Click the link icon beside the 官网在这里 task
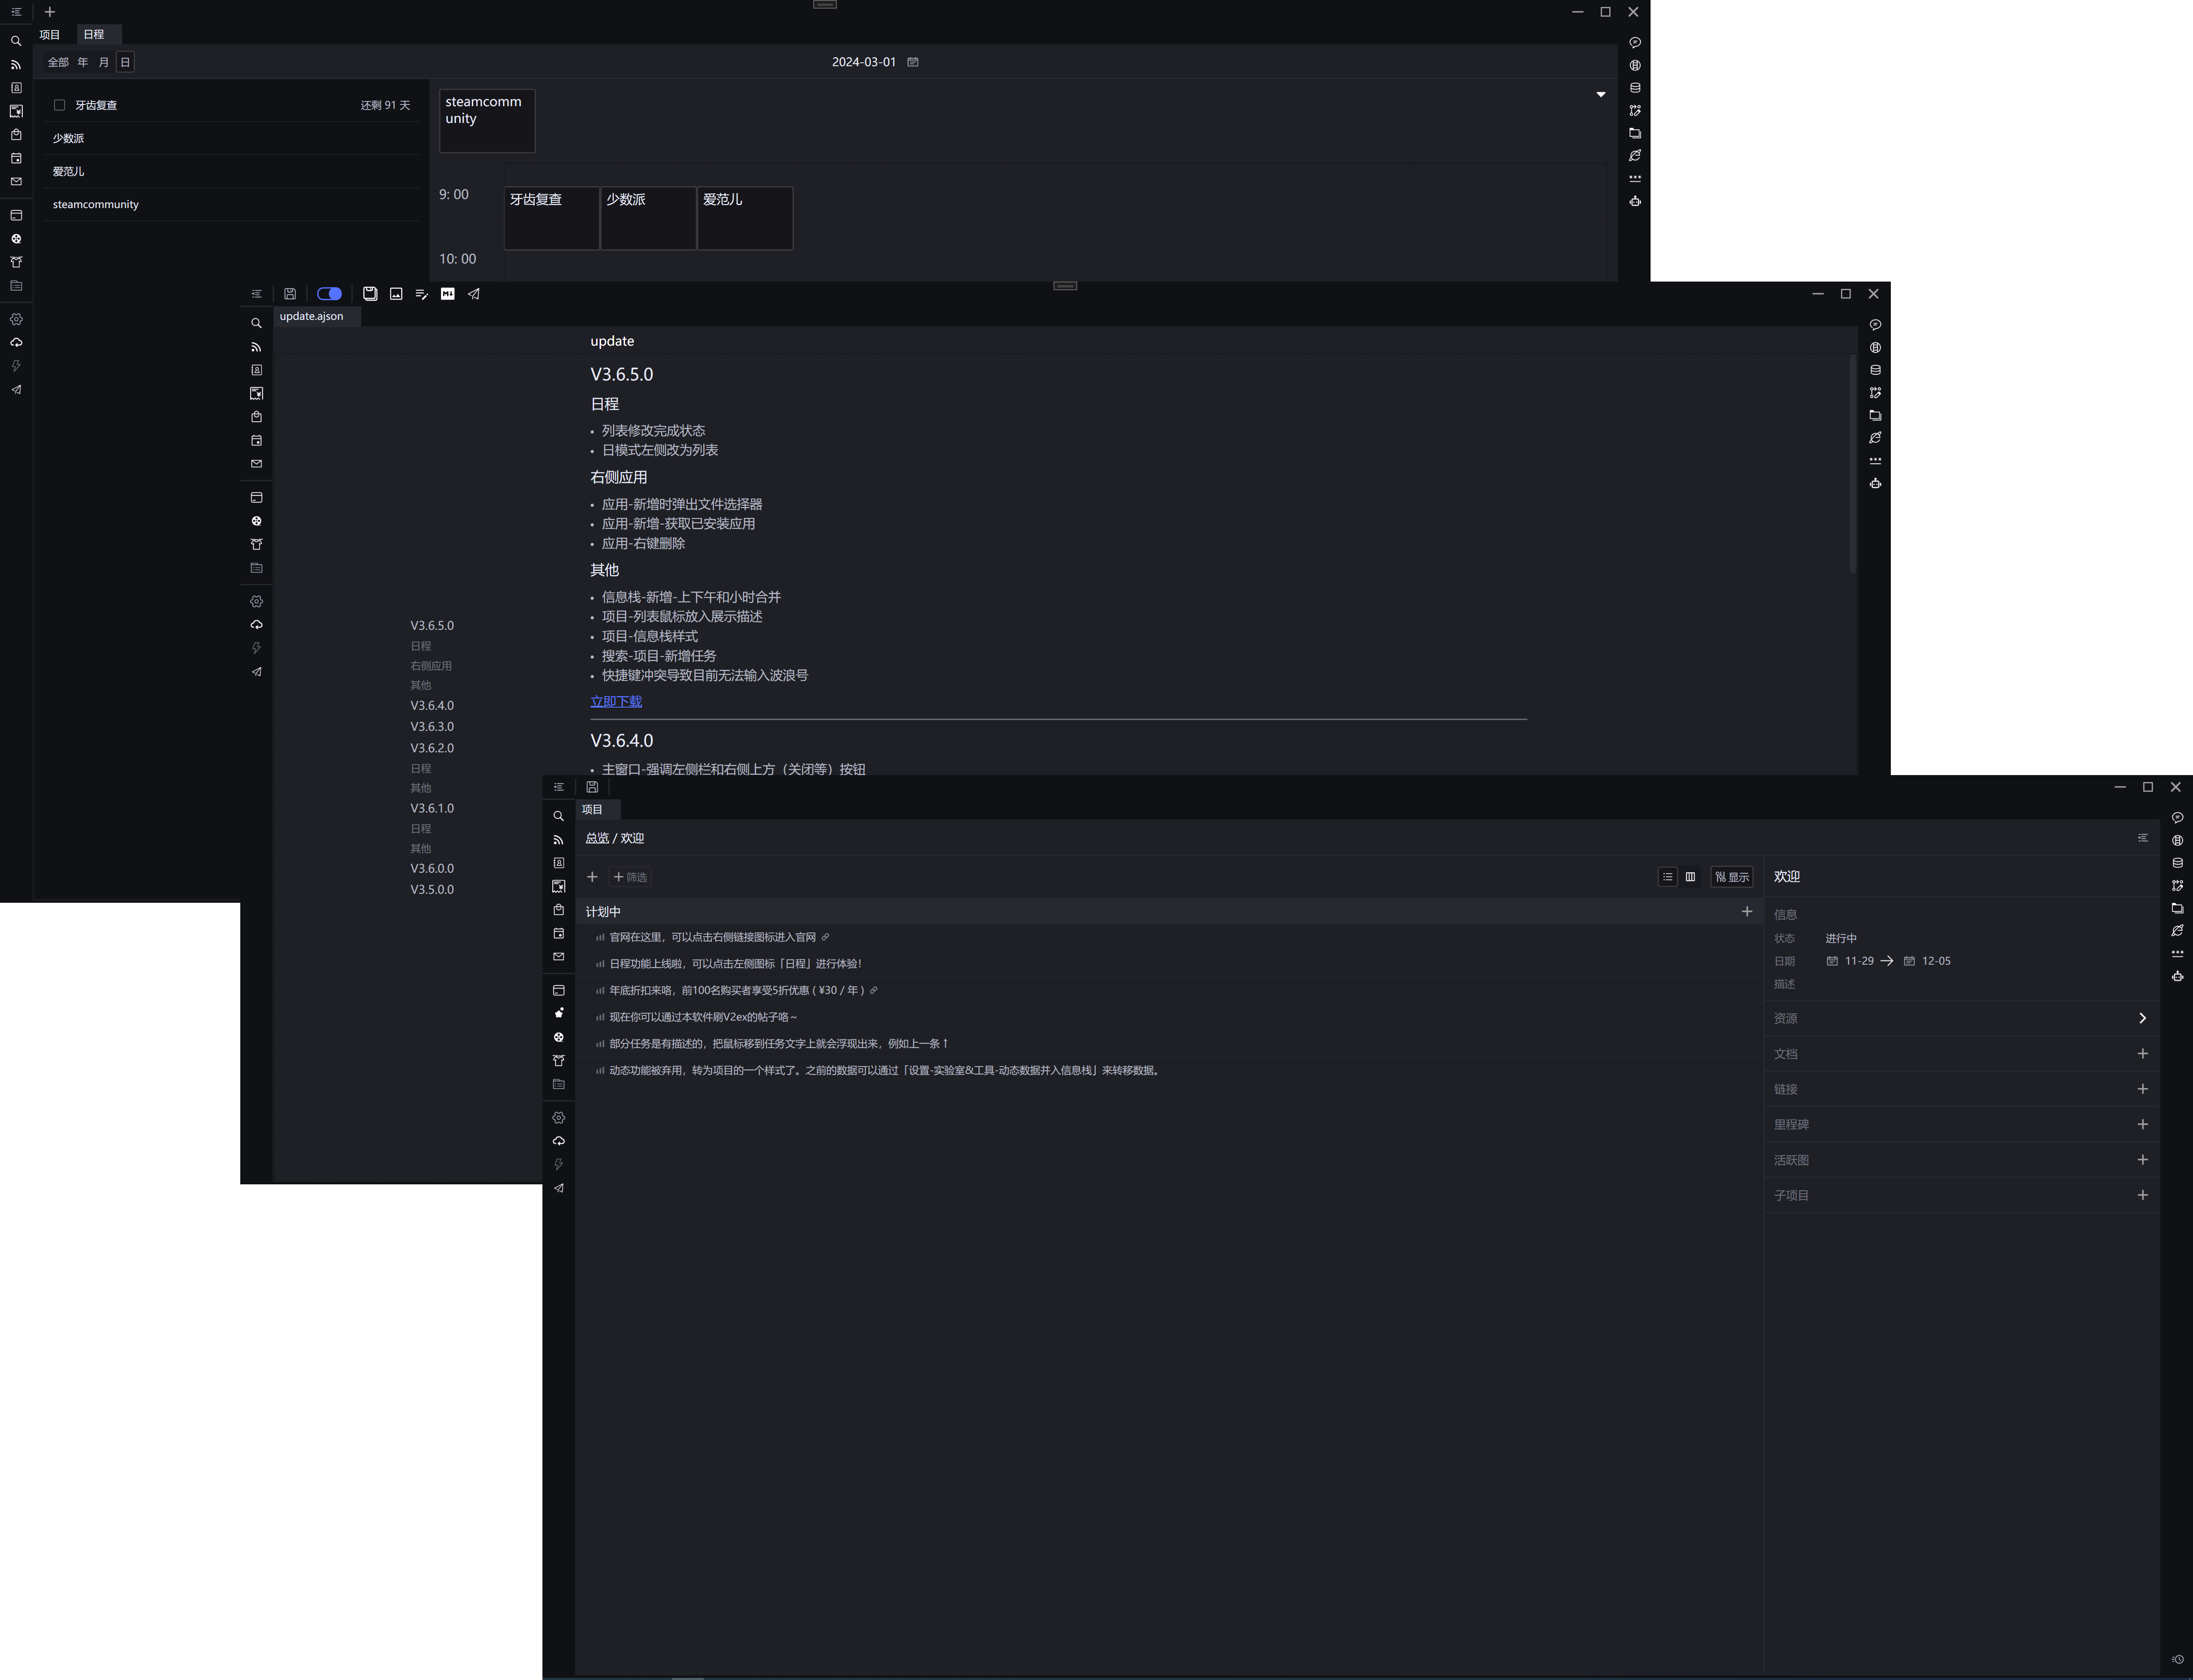This screenshot has width=2193, height=1680. 825,937
